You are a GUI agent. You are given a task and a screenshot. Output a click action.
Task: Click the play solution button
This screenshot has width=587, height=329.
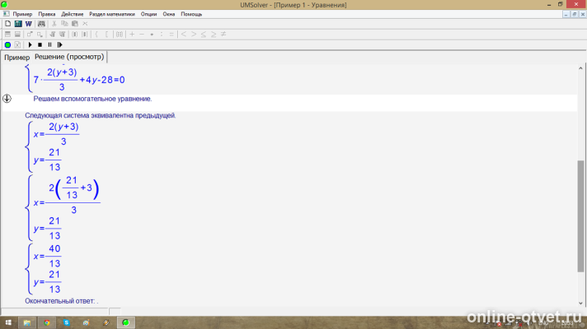[30, 44]
